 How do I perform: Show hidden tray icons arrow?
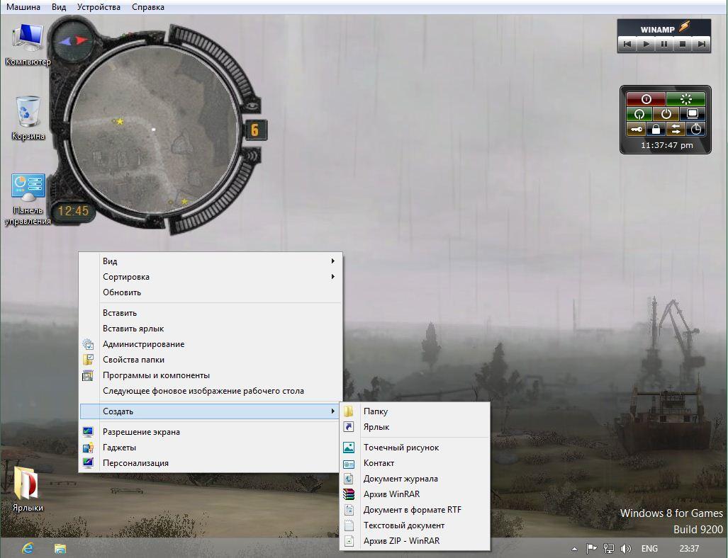[574, 549]
